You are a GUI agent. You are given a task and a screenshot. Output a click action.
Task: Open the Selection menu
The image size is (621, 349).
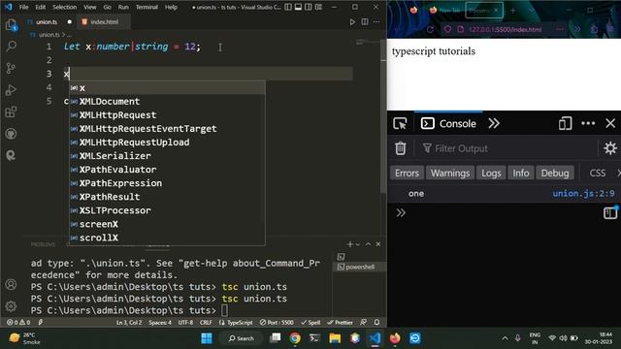[65, 7]
